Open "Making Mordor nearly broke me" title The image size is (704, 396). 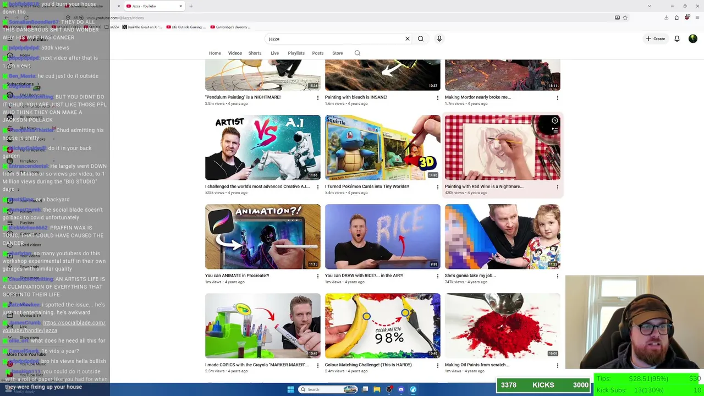[x=478, y=97]
